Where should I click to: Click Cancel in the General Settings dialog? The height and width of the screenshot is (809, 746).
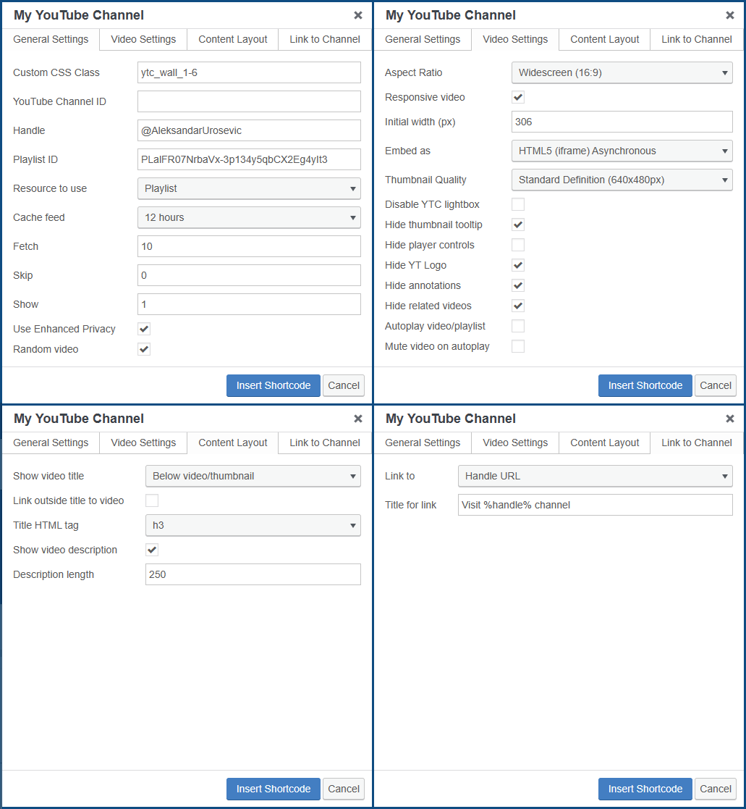click(x=344, y=385)
